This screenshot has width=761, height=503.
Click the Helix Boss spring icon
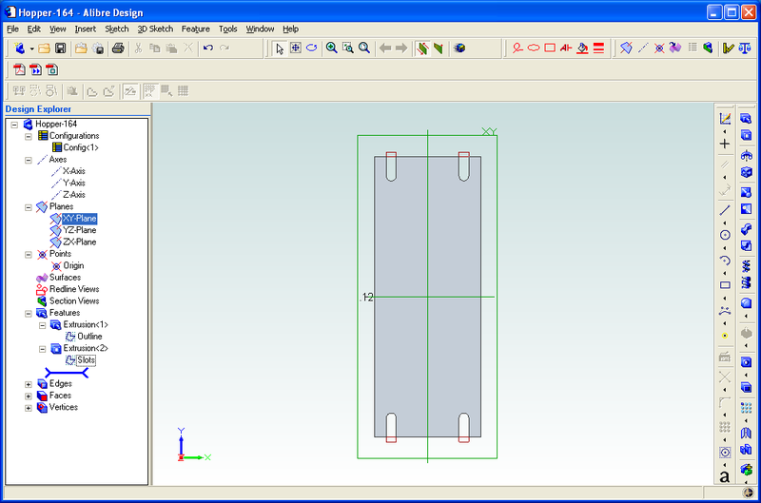point(746,265)
